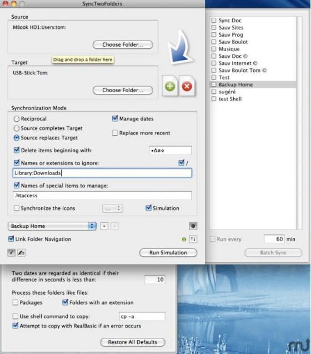Click the small minus button next to Backup Home popup

point(114,226)
